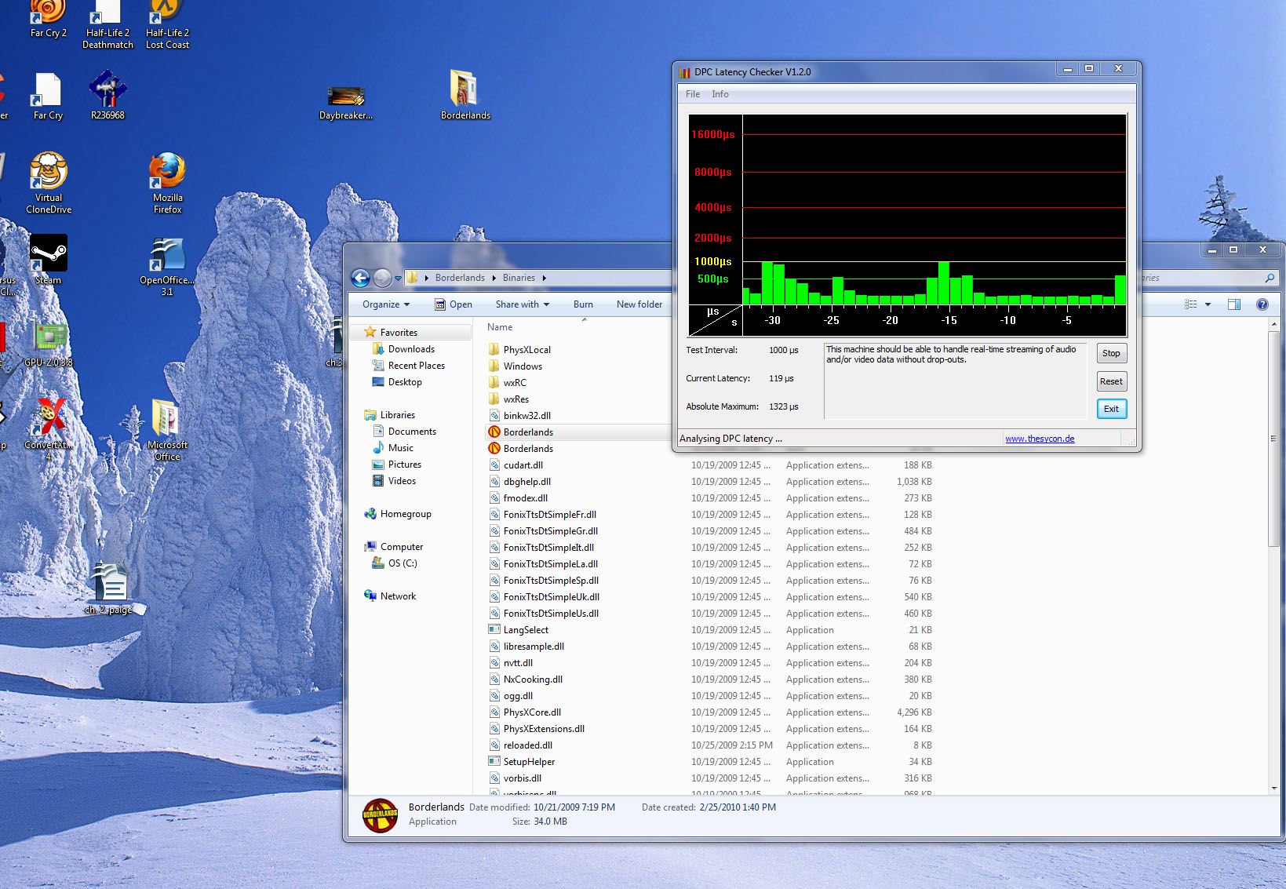Open Half-Life 2 Lost Coast shortcut
This screenshot has height=889, width=1286.
[x=167, y=24]
